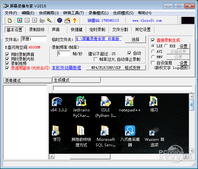
Task: Click the application icon in title bar
Action: (6, 6)
